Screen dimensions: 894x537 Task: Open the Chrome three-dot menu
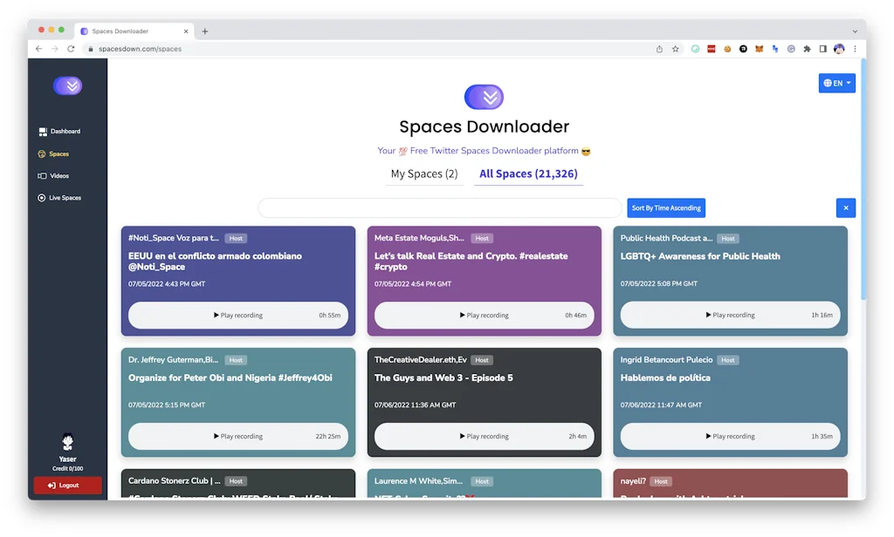(855, 49)
